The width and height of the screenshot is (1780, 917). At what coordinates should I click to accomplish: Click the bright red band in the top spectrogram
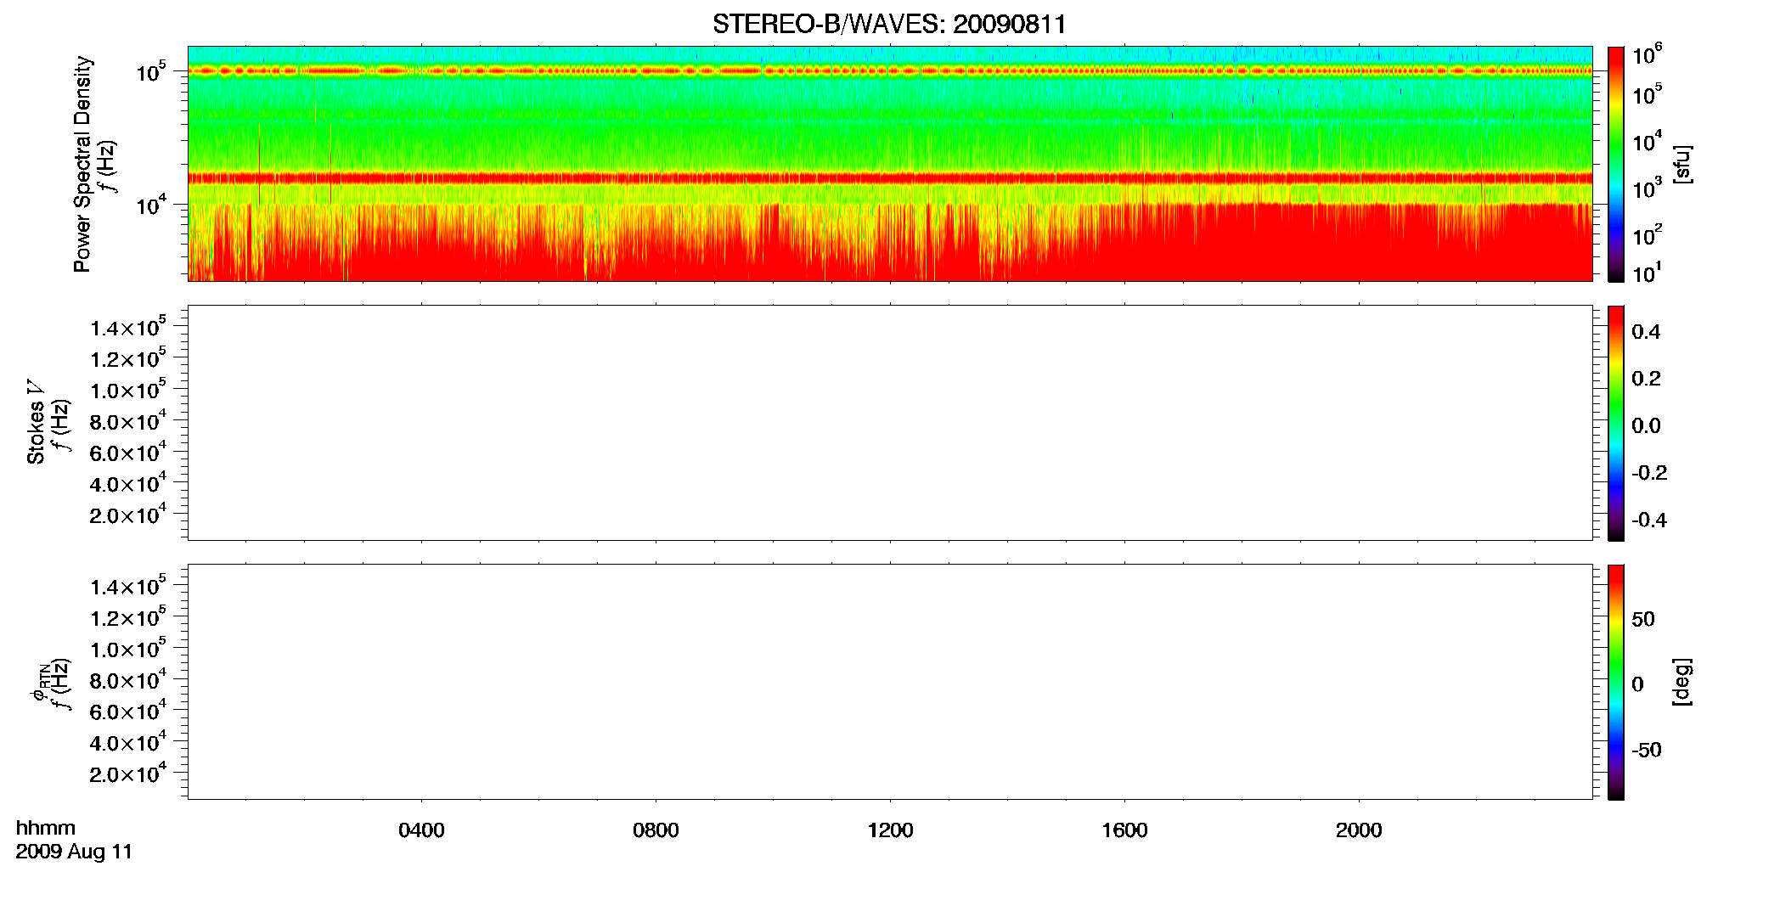[890, 178]
